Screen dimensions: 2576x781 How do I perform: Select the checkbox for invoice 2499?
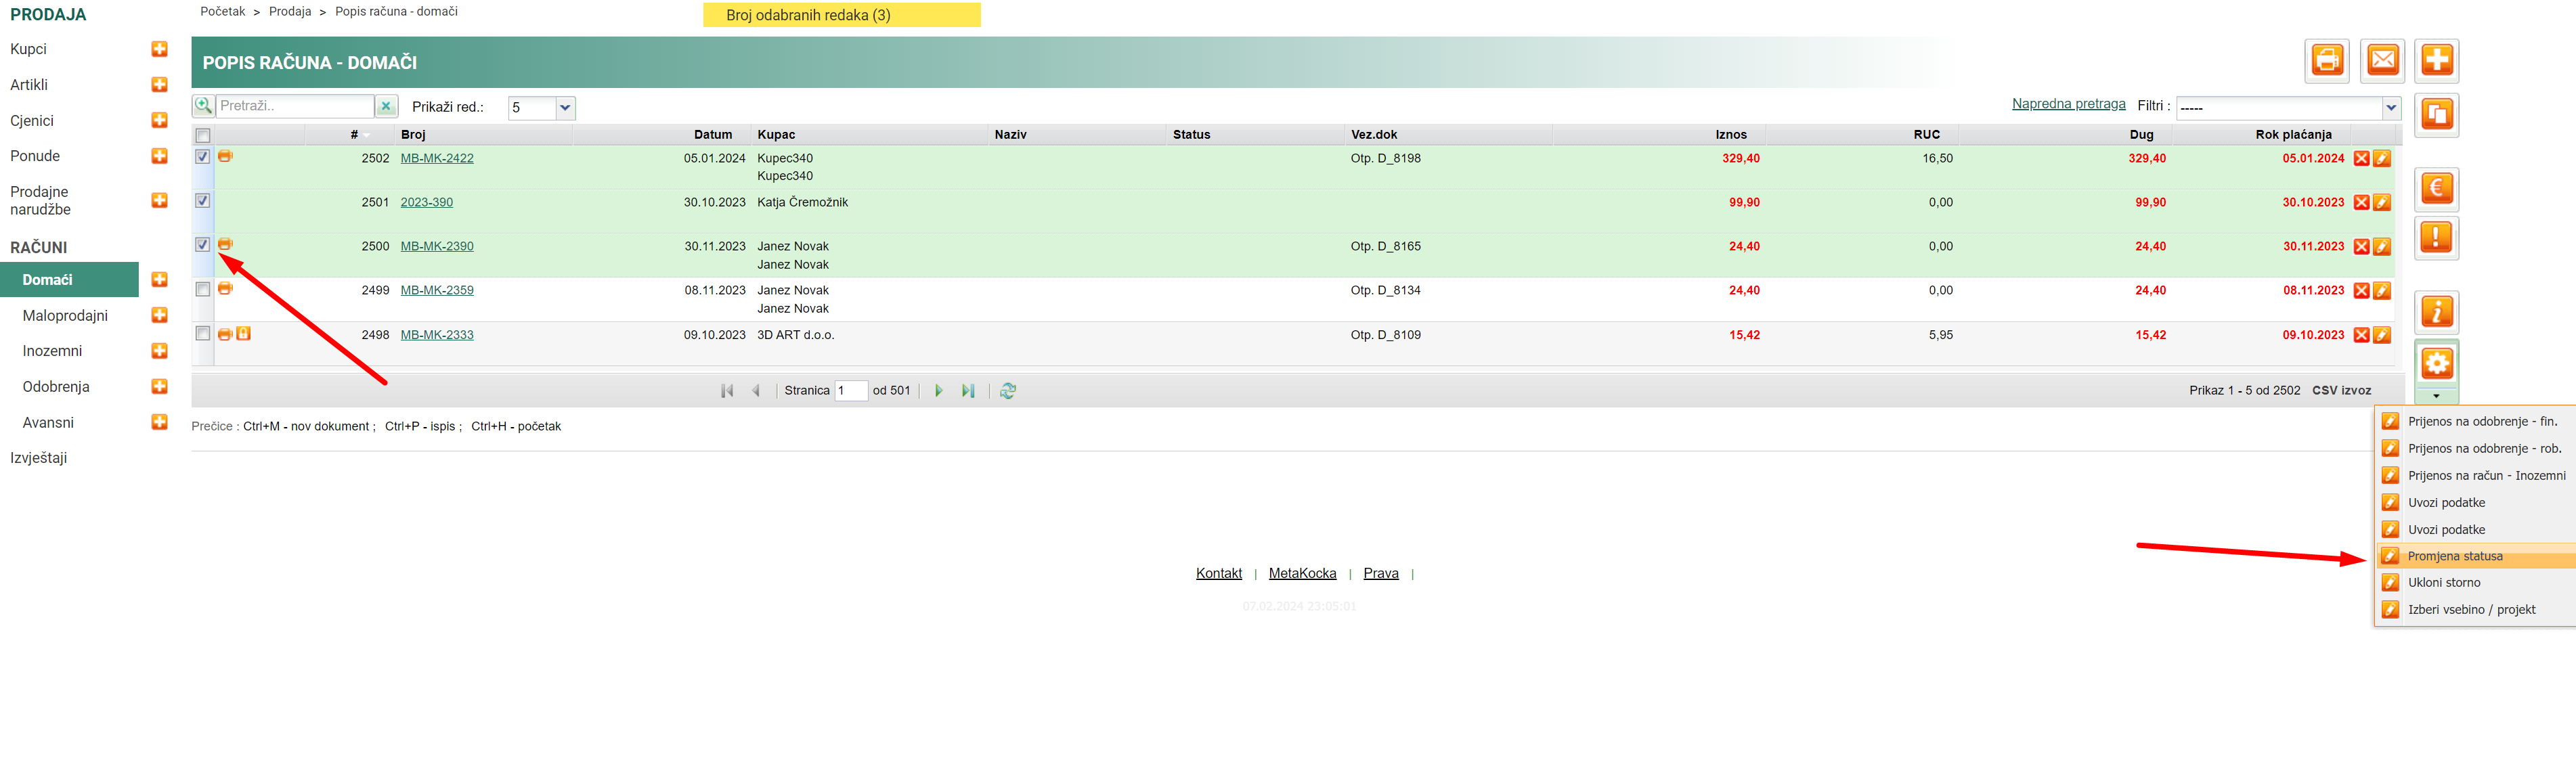[x=203, y=290]
